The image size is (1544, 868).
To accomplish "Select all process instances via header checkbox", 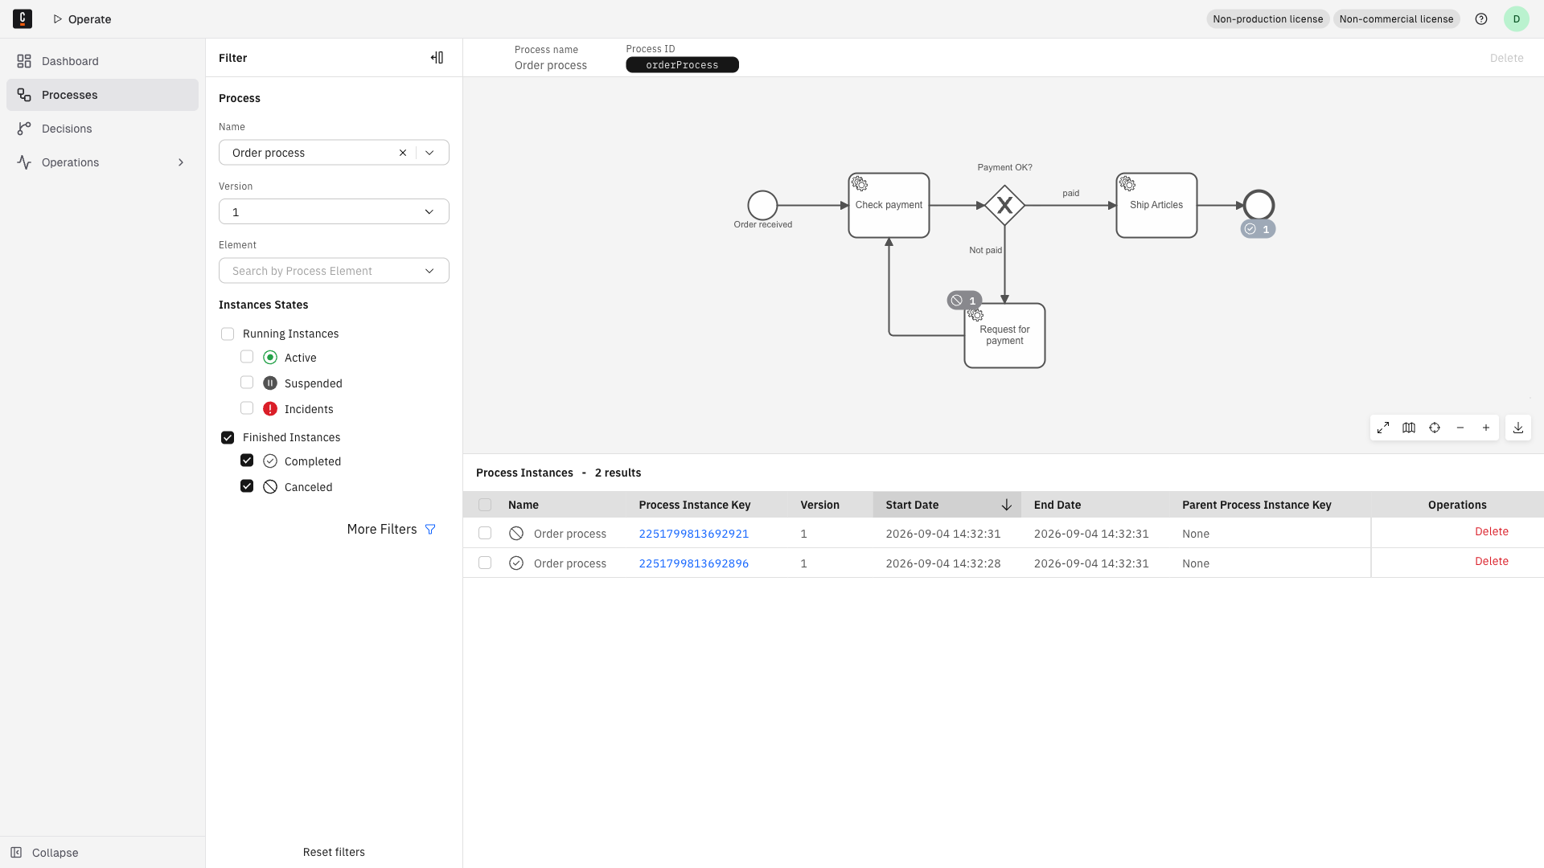I will (x=485, y=505).
